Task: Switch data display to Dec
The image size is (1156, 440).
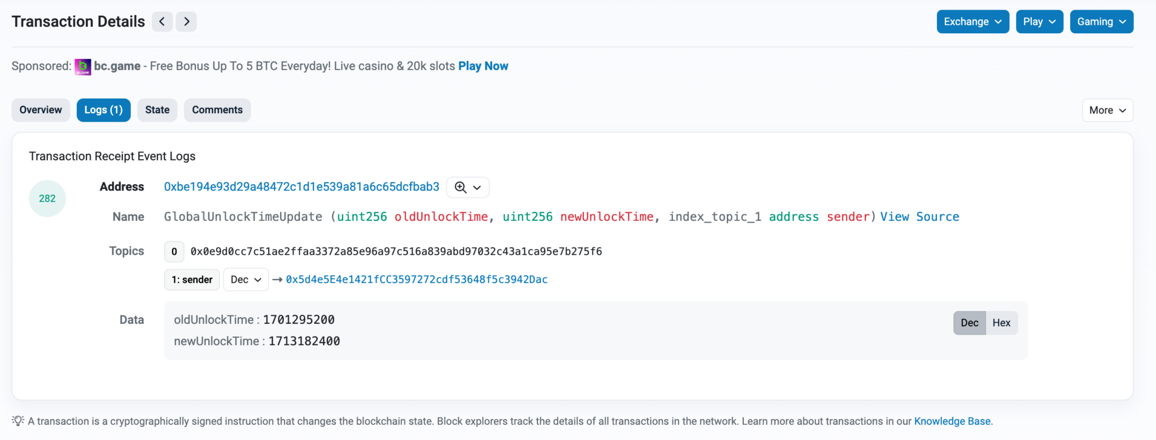Action: point(969,323)
